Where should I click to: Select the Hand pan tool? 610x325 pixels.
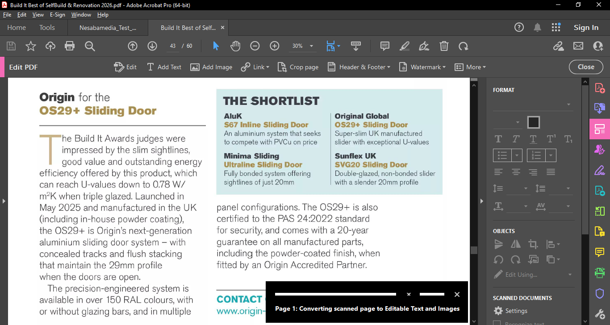tap(235, 46)
